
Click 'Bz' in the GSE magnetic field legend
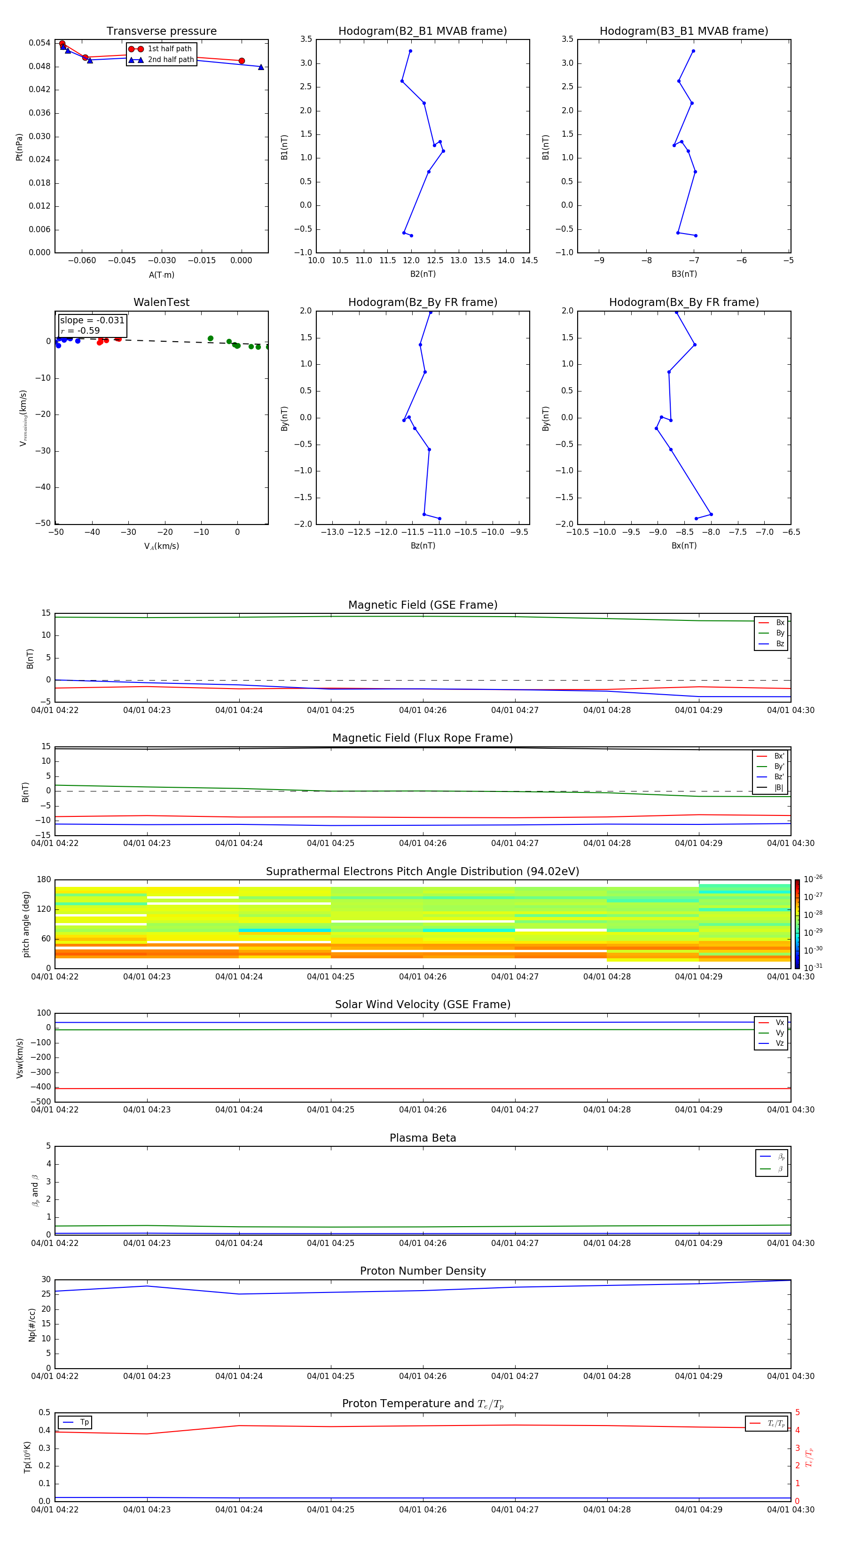(771, 643)
